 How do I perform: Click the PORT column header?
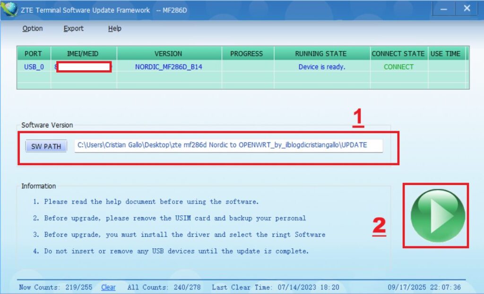(34, 54)
